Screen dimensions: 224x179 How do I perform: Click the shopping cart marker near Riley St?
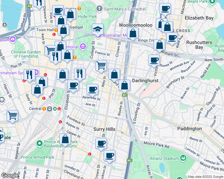point(101,66)
